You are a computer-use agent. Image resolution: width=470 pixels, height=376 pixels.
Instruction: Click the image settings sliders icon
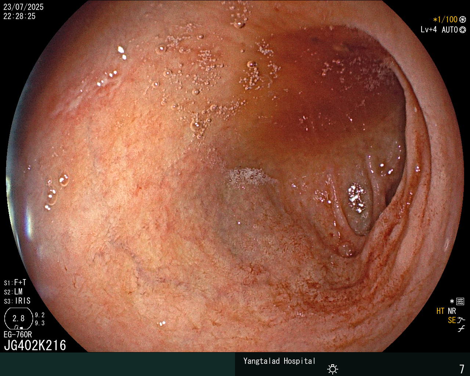pyautogui.click(x=460, y=301)
